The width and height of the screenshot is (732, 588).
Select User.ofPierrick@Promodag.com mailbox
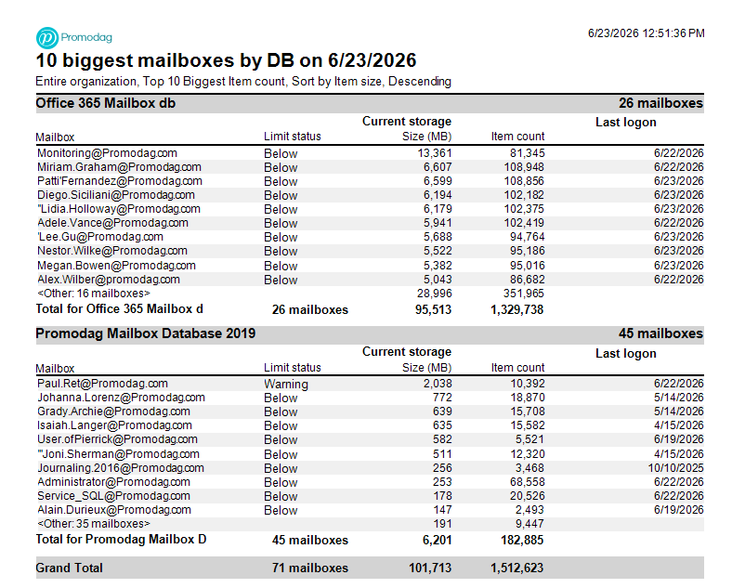(x=117, y=439)
